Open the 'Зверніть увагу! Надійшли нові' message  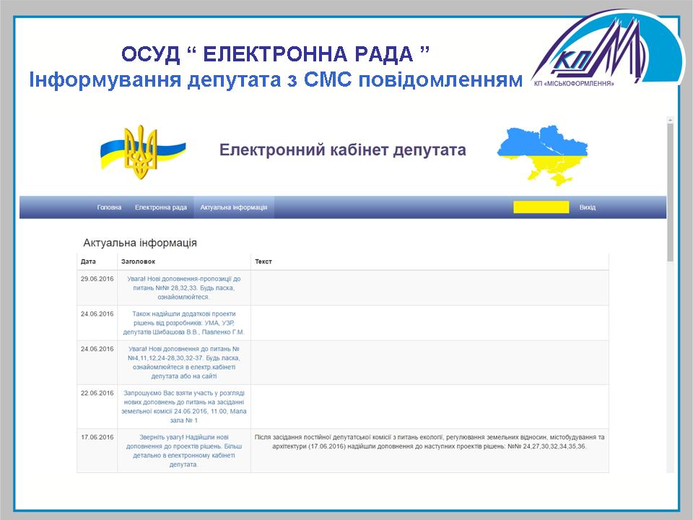183,451
